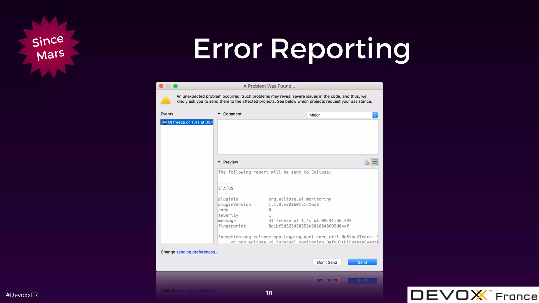Toggle the report view icon in Preview

375,162
